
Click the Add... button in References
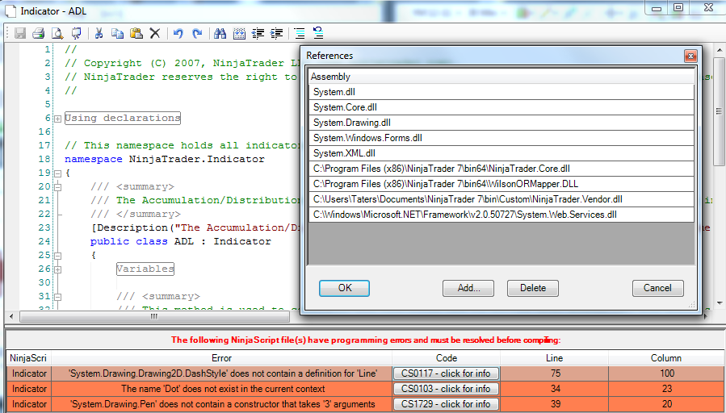tap(468, 288)
